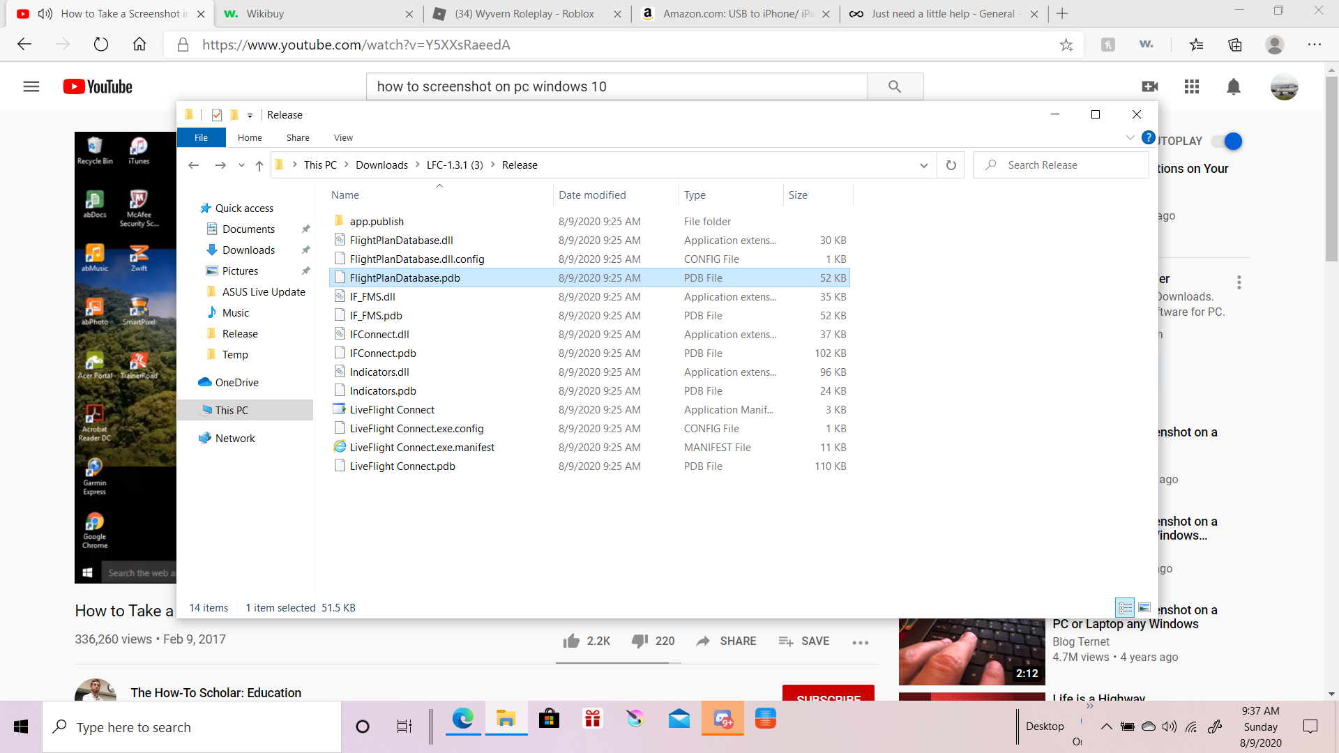The height and width of the screenshot is (753, 1339).
Task: Expand the Explorer ribbon chevron
Action: [1130, 137]
